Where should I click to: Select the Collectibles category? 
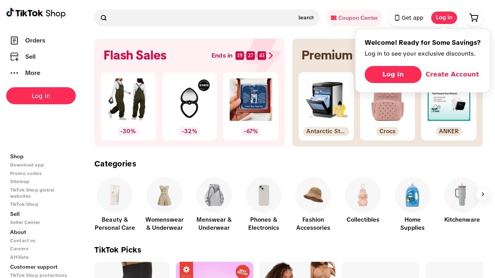[x=363, y=201]
